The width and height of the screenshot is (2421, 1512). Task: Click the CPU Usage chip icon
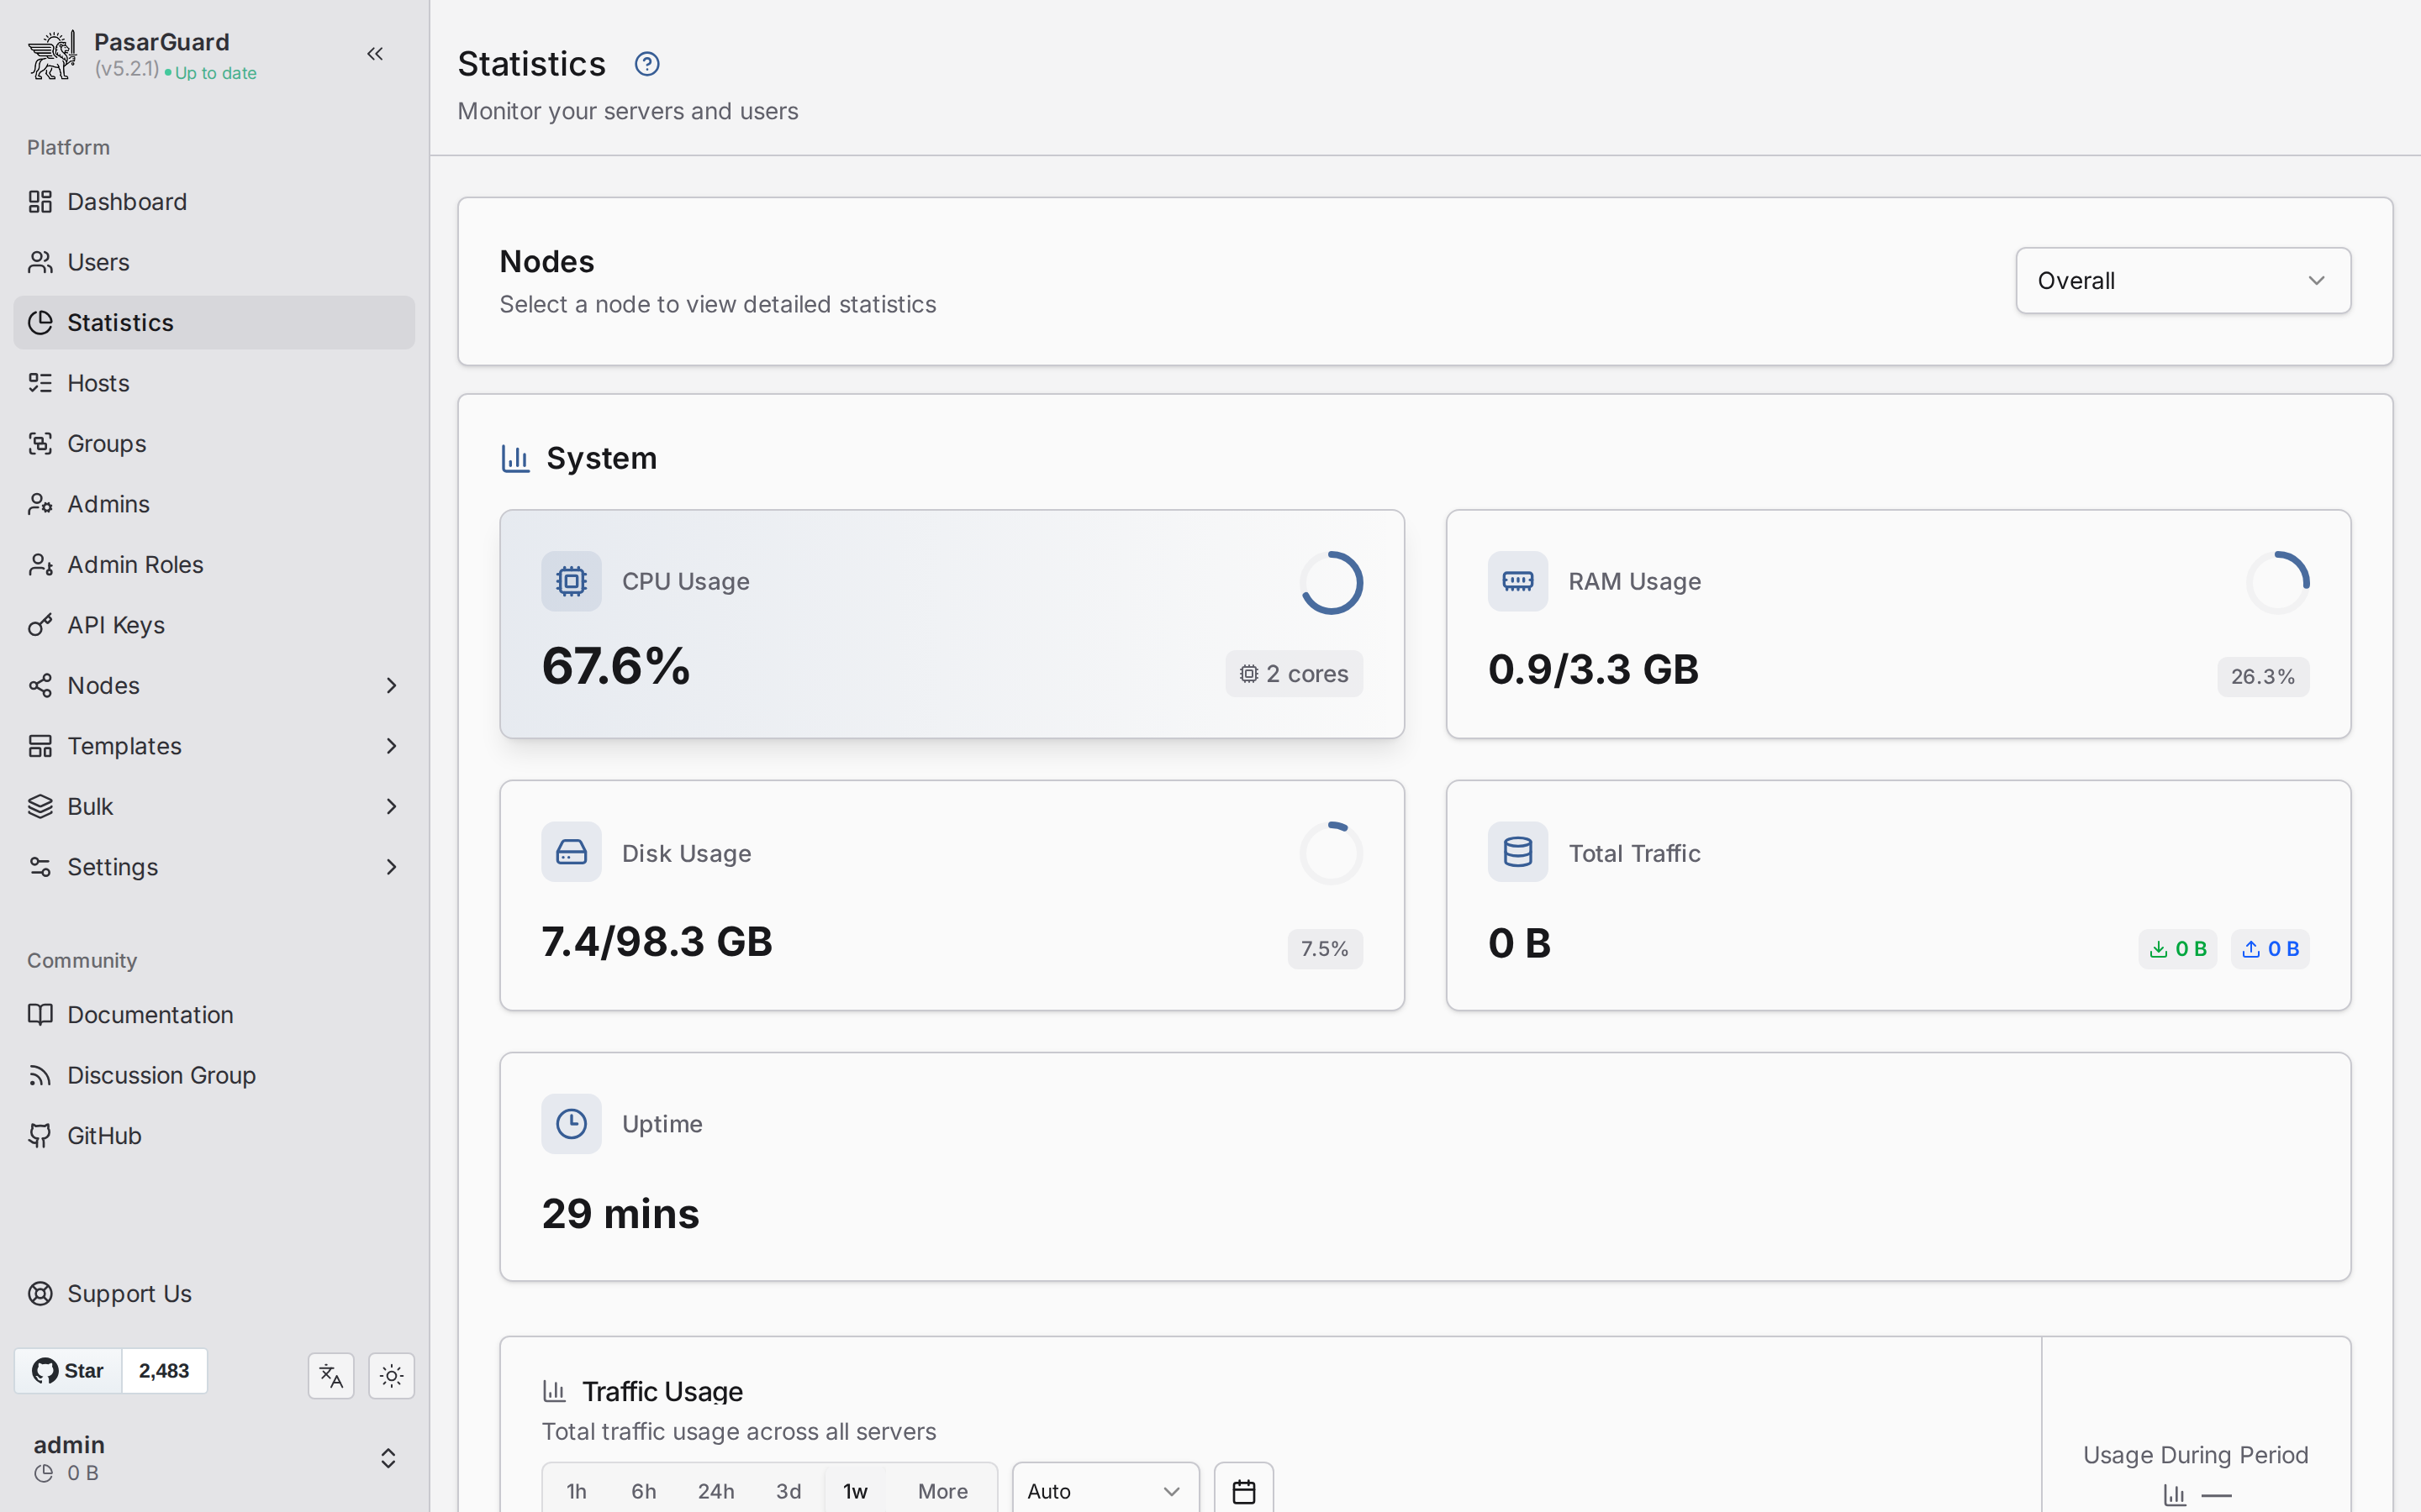tap(572, 581)
